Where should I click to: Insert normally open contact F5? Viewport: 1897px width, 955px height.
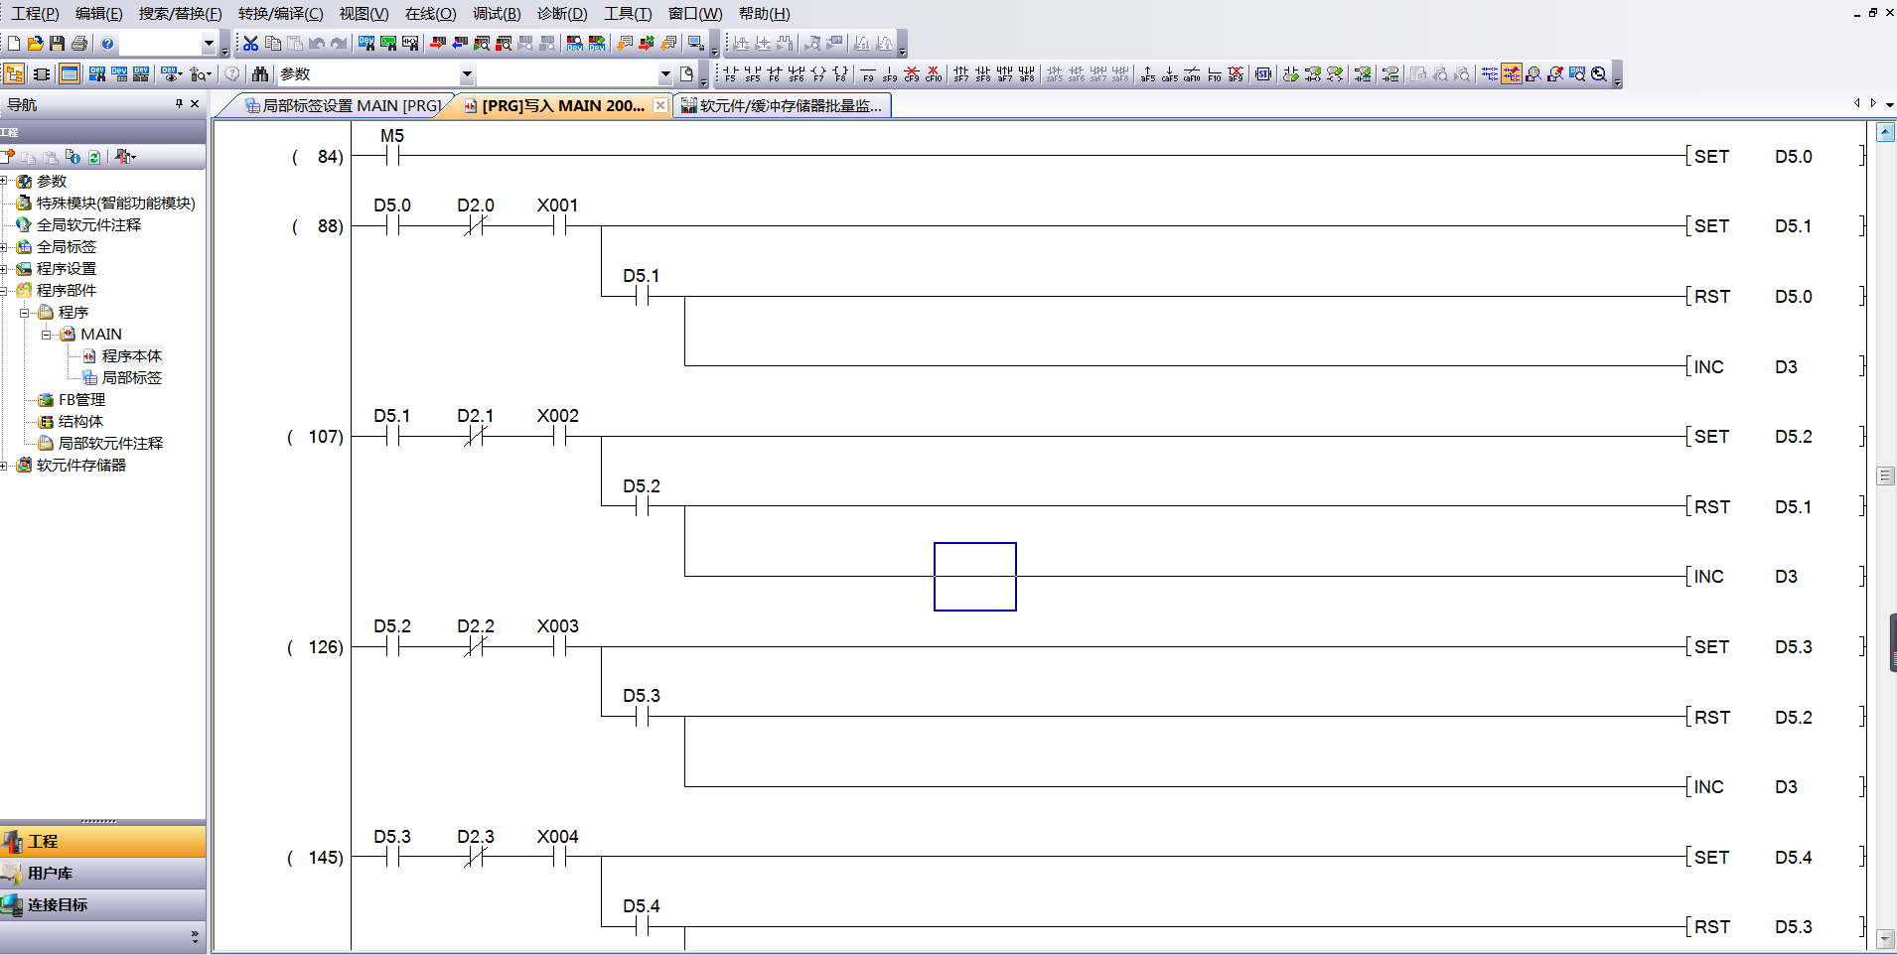[731, 74]
